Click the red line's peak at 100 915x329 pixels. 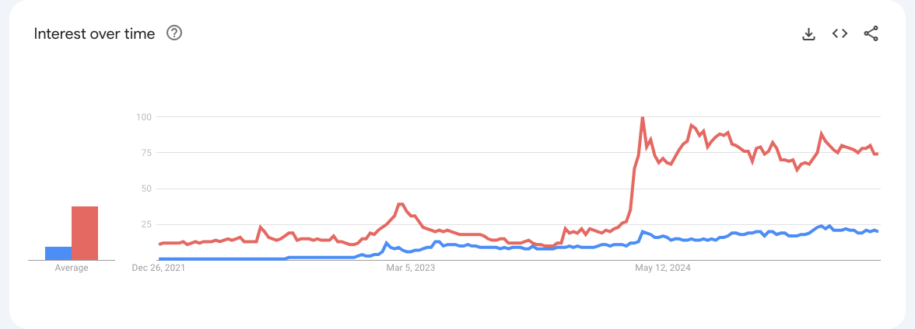point(643,117)
